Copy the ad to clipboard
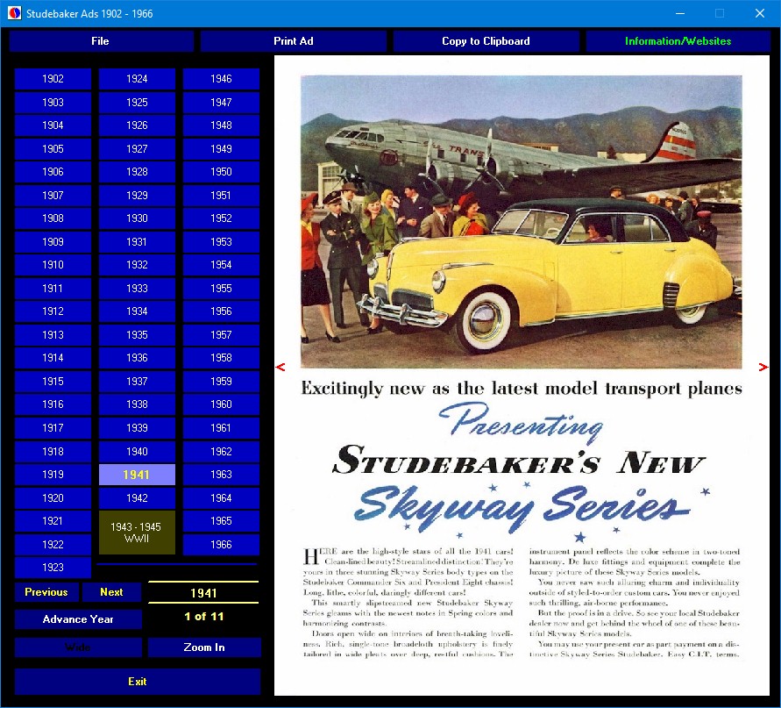The height and width of the screenshot is (708, 781). point(486,41)
